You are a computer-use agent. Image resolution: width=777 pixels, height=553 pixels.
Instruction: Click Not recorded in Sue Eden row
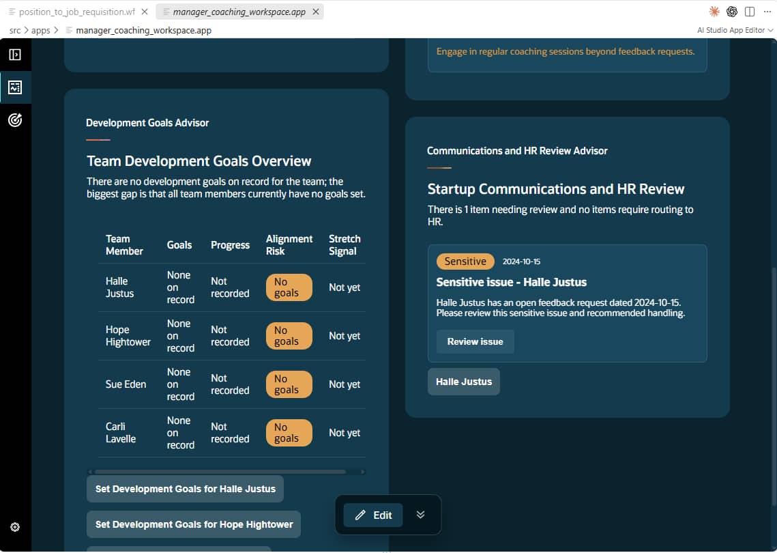(x=230, y=385)
